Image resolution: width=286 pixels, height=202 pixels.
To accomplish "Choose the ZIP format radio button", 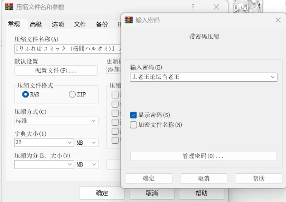I will coord(72,94).
